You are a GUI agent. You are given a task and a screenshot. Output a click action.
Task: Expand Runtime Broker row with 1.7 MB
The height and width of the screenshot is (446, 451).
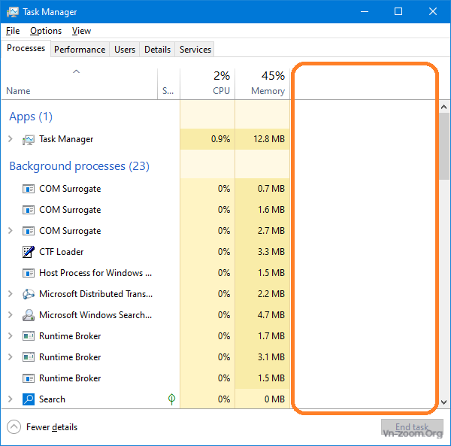pos(11,335)
